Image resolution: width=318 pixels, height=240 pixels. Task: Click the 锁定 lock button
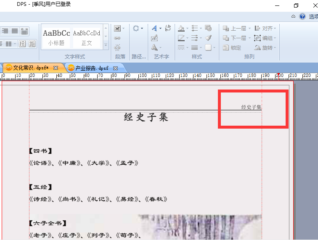coord(232,48)
